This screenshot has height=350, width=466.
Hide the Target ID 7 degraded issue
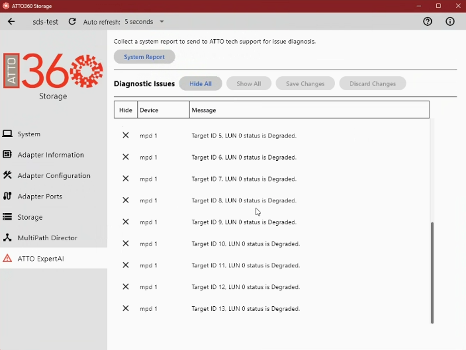coord(126,178)
